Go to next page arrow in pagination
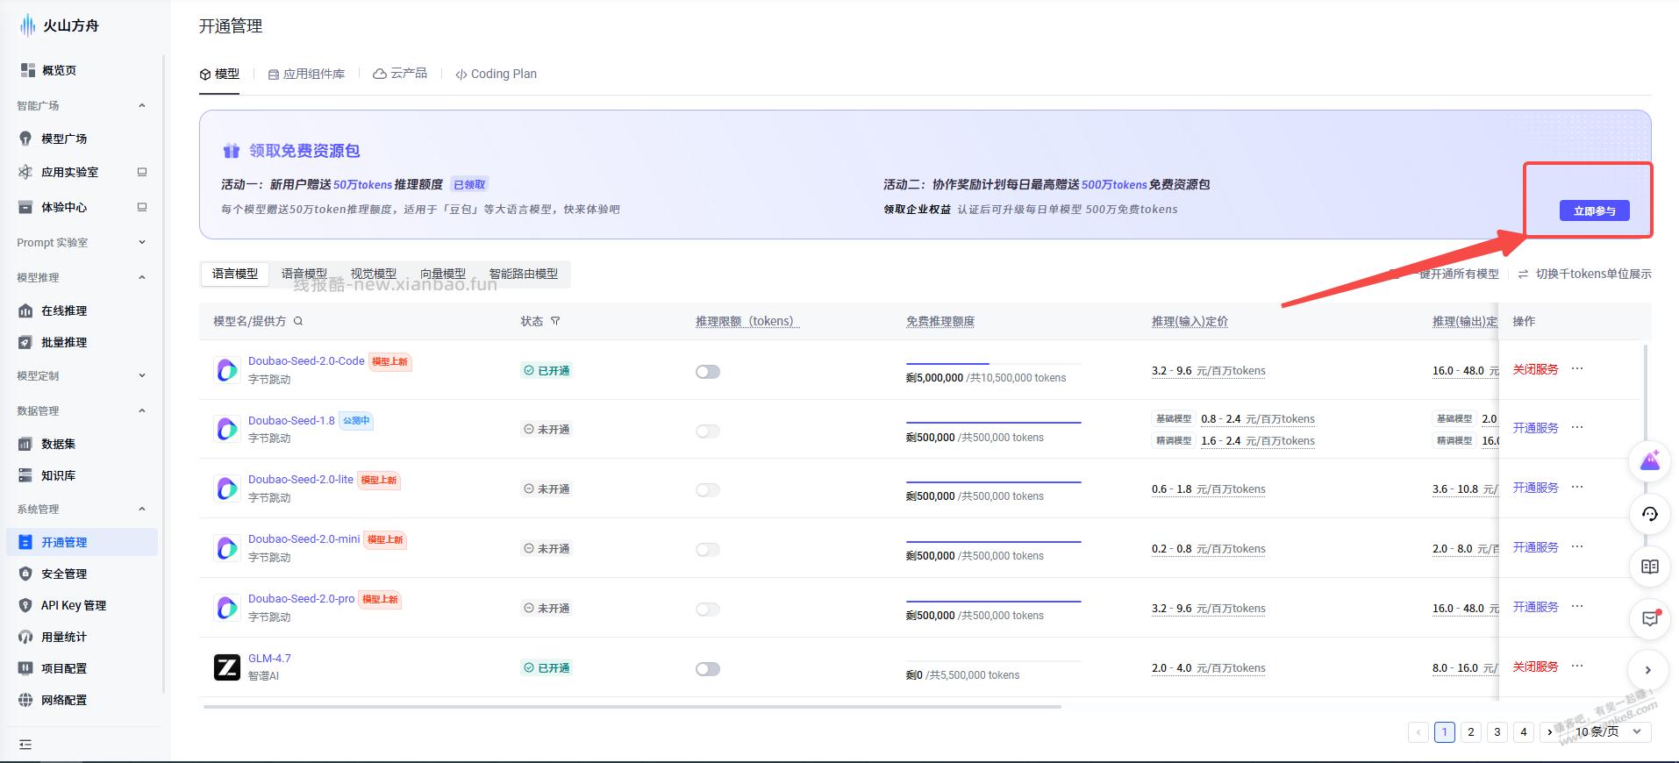The image size is (1679, 763). coord(1549,731)
